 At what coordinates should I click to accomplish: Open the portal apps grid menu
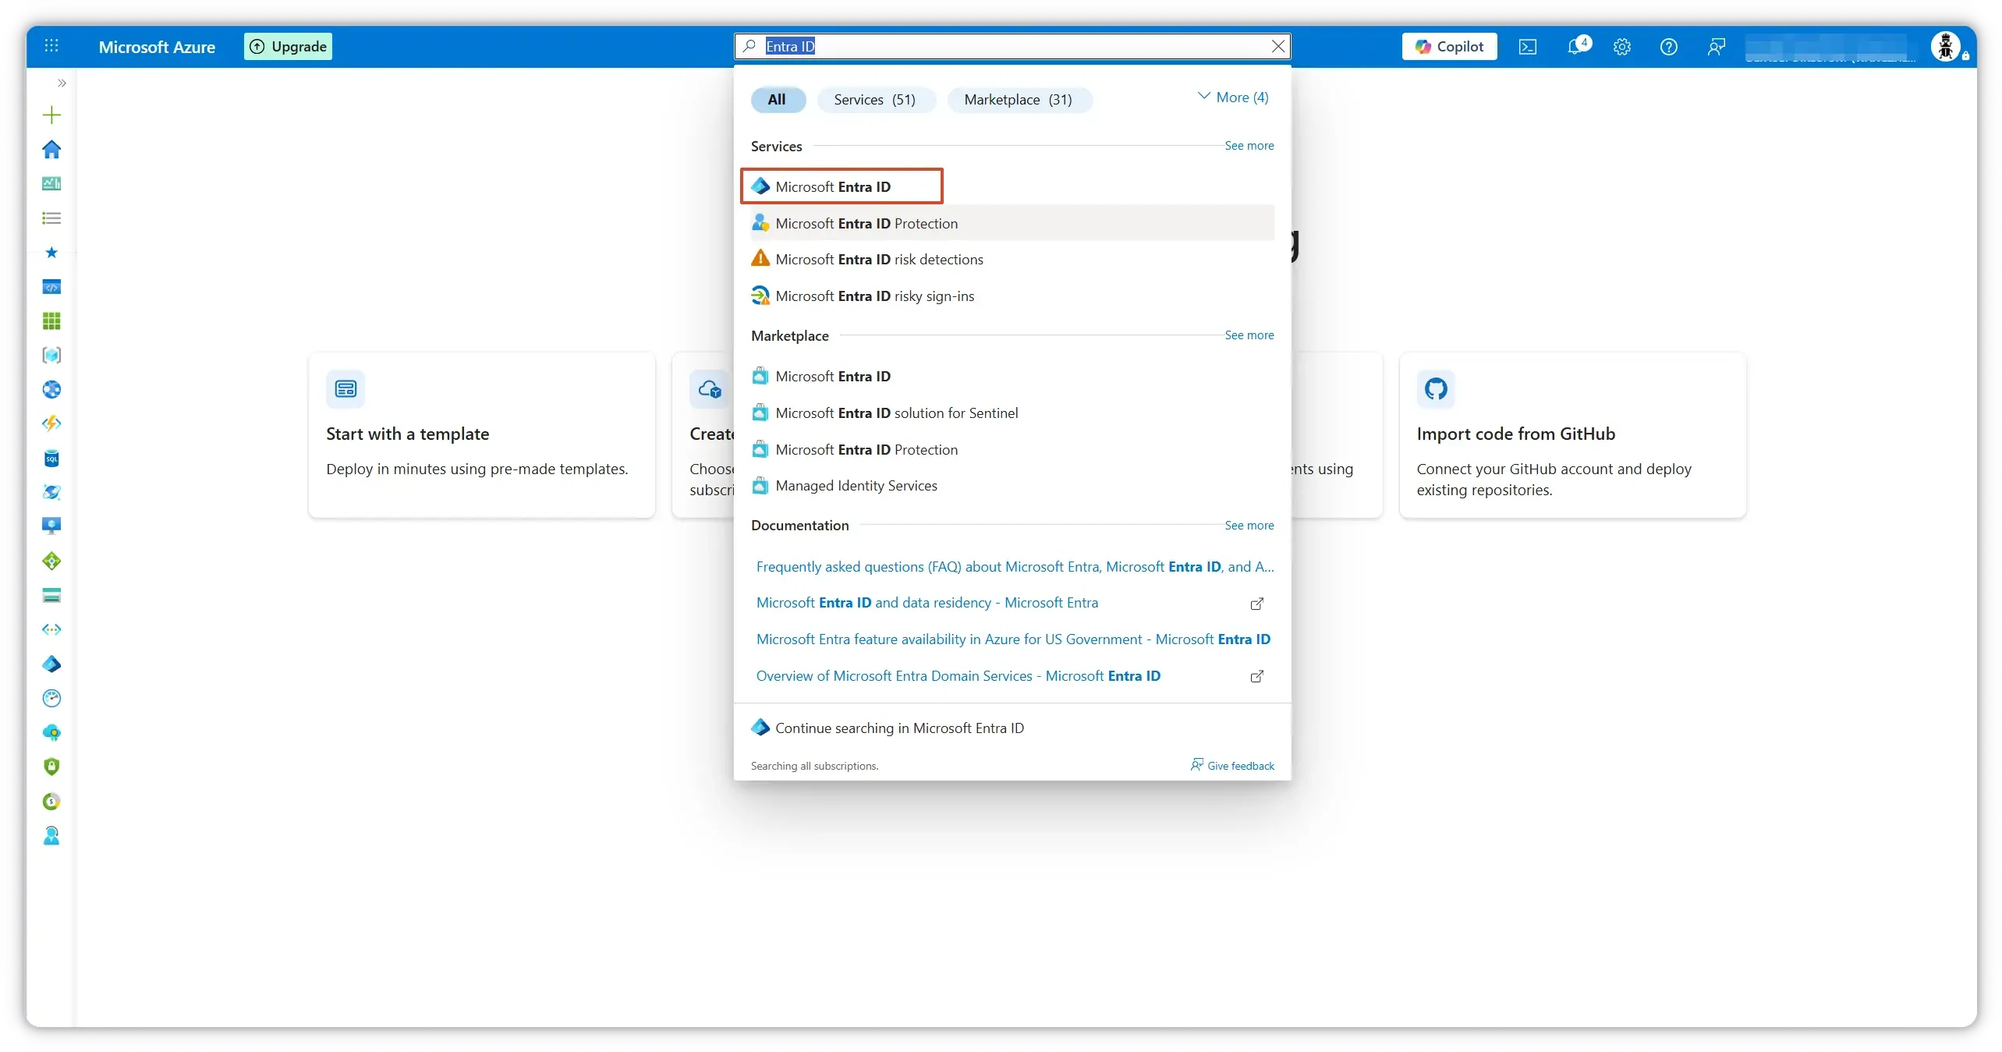(x=51, y=46)
